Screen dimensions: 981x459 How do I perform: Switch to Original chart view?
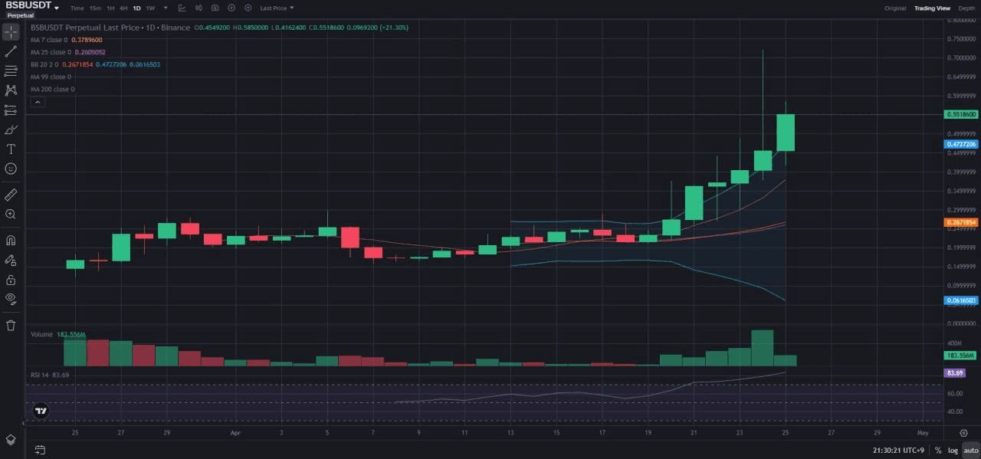point(895,8)
